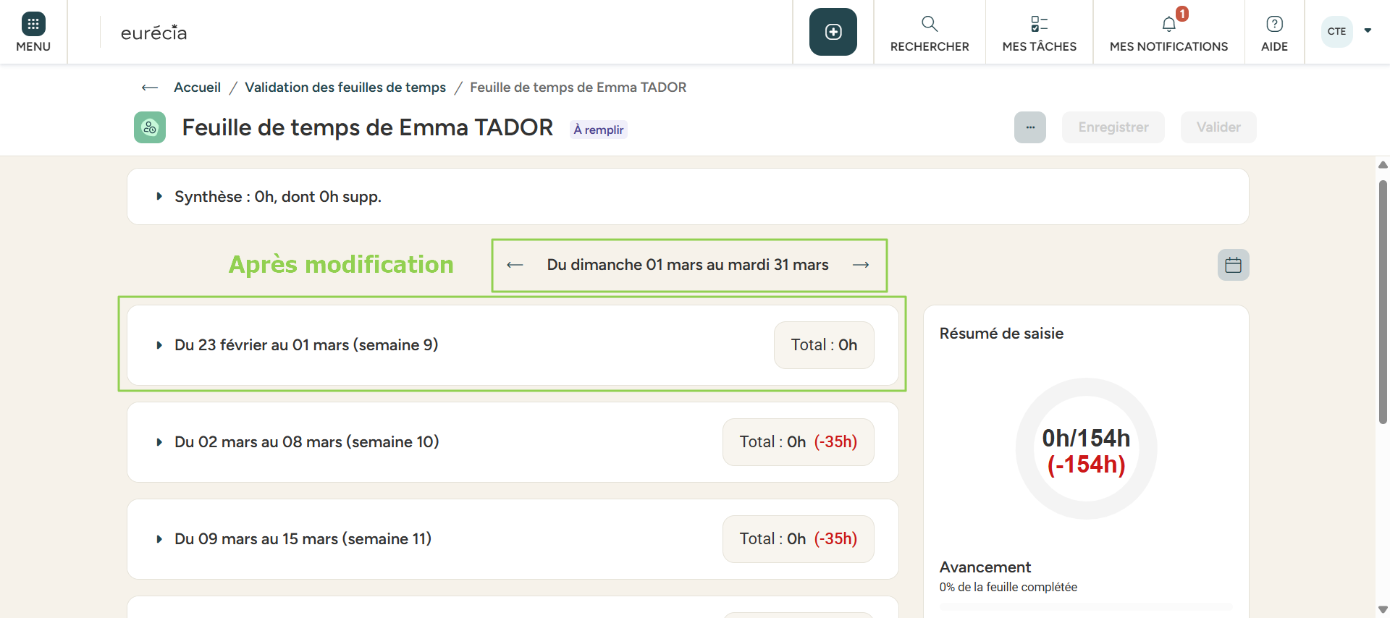Open MES TÂCHES task list
The height and width of the screenshot is (618, 1390).
(x=1039, y=25)
